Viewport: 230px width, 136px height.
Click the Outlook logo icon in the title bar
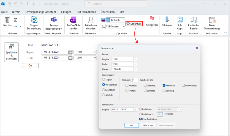click(x=3, y=4)
